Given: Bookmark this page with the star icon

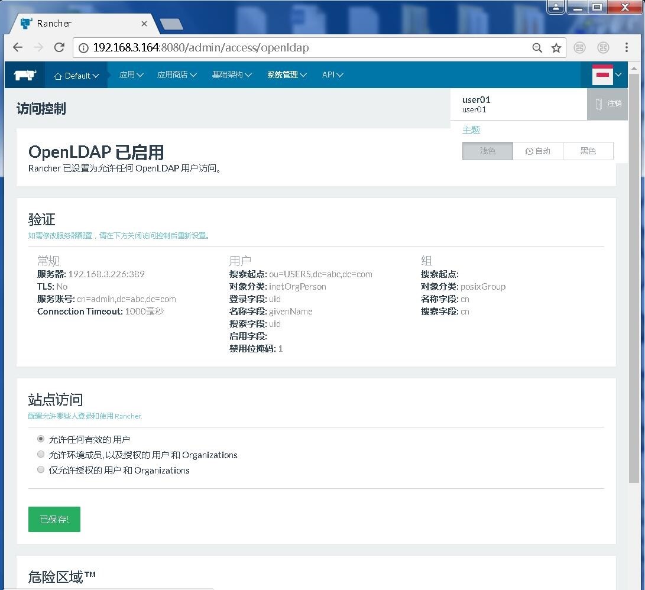Looking at the screenshot, I should point(556,47).
